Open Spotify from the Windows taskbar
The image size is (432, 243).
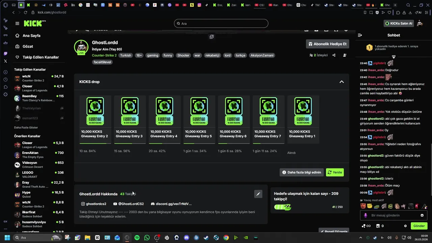tap(137, 238)
